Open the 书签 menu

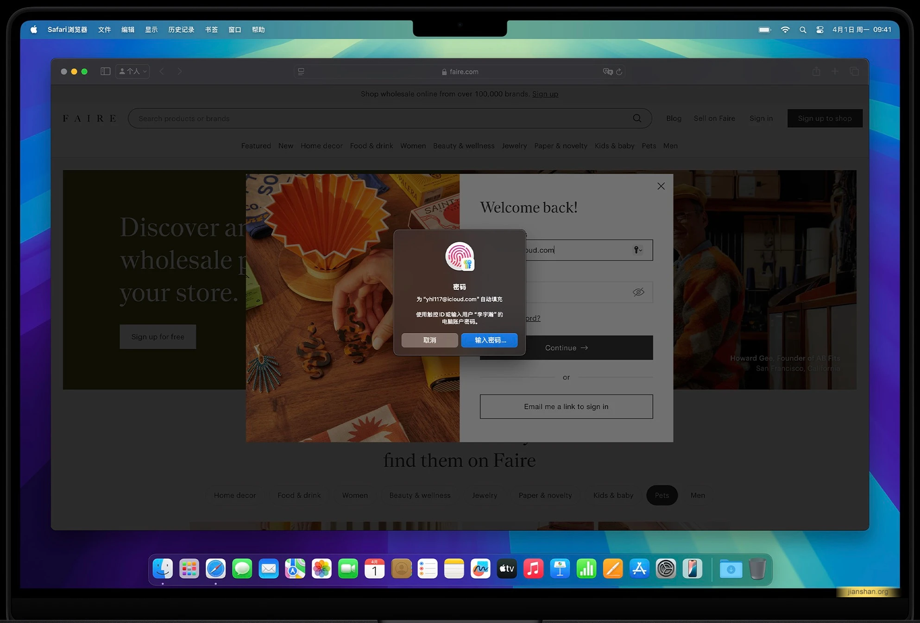[x=211, y=30]
